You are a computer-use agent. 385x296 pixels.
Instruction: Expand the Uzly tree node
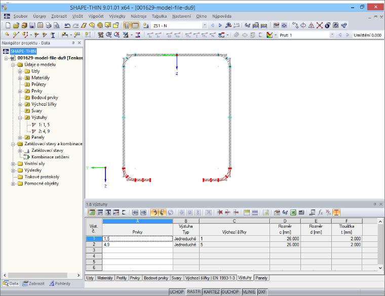[x=20, y=71]
